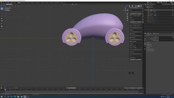Switch to rendered viewport shading

pyautogui.click(x=141, y=6)
